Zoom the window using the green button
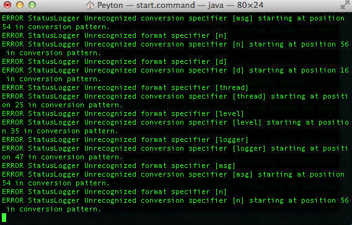The width and height of the screenshot is (352, 225). click(x=32, y=5)
